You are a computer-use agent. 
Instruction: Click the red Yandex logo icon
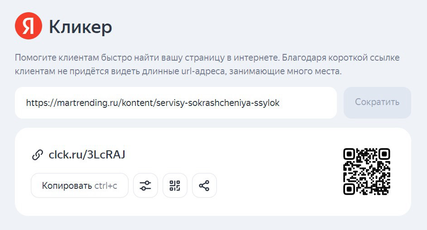click(x=29, y=26)
